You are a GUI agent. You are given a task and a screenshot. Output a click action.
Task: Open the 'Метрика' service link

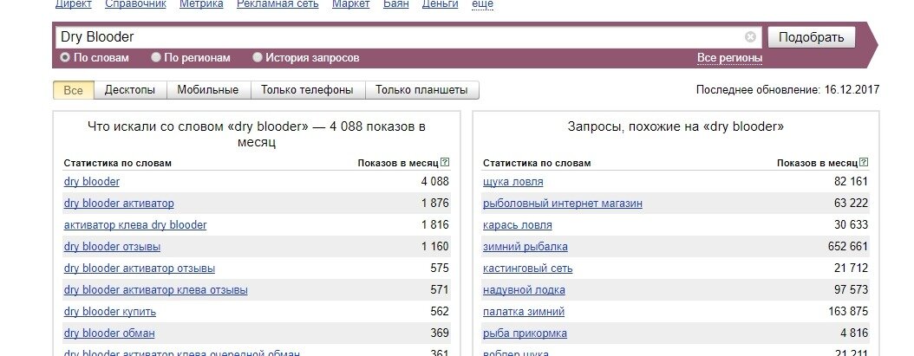pos(201,4)
